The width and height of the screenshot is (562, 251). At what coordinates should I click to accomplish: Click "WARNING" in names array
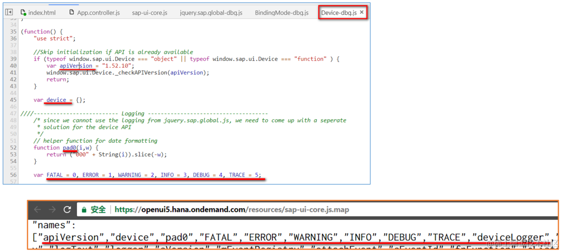(313, 237)
